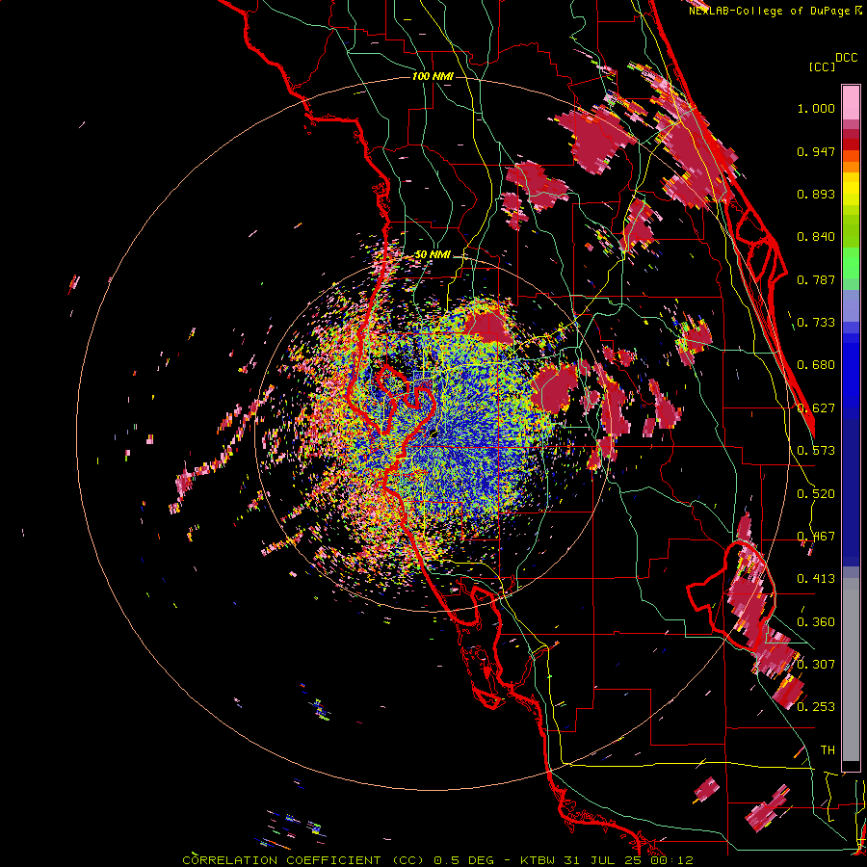Click the 0.5 DEG elevation text
This screenshot has height=867, width=867.
click(462, 860)
